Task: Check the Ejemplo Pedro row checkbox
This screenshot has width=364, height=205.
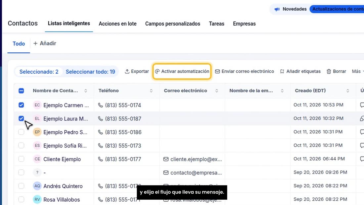Action: click(21, 132)
